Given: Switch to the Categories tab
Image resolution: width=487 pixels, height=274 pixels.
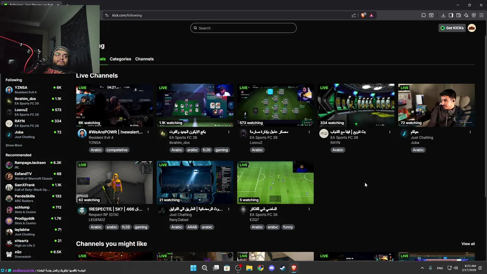Looking at the screenshot, I should tap(120, 59).
